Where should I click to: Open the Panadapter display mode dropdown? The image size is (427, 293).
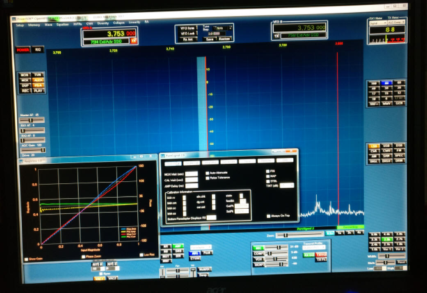coord(201,247)
